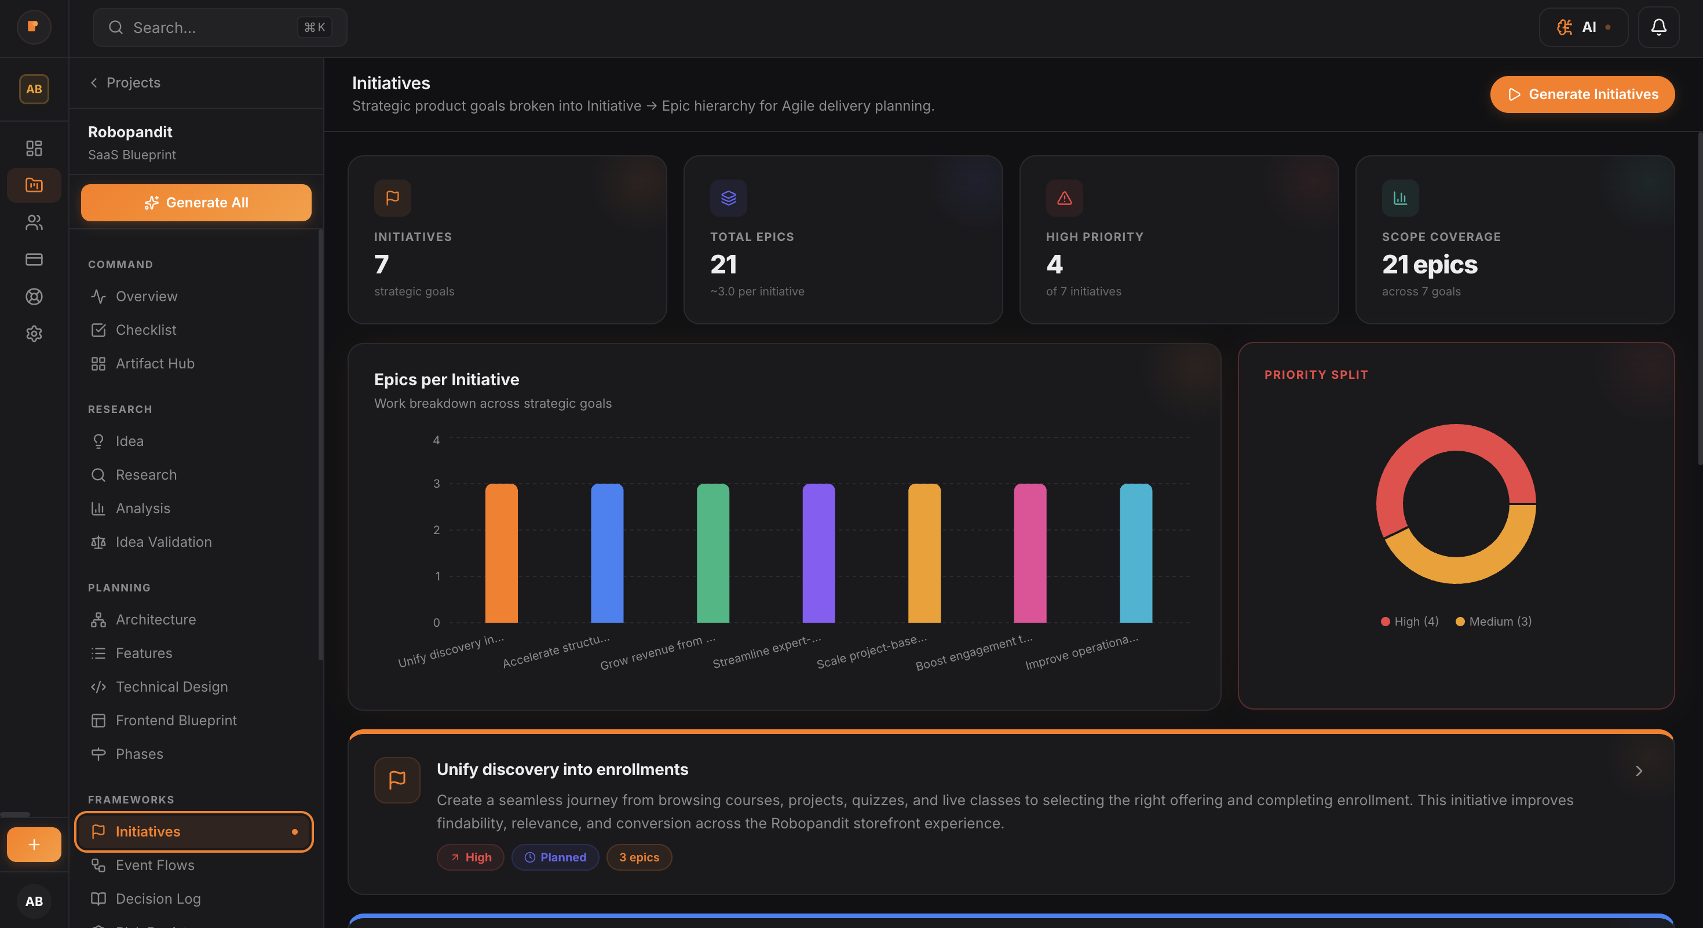
Task: Open the AI assistant from the top bar
Action: click(x=1583, y=27)
